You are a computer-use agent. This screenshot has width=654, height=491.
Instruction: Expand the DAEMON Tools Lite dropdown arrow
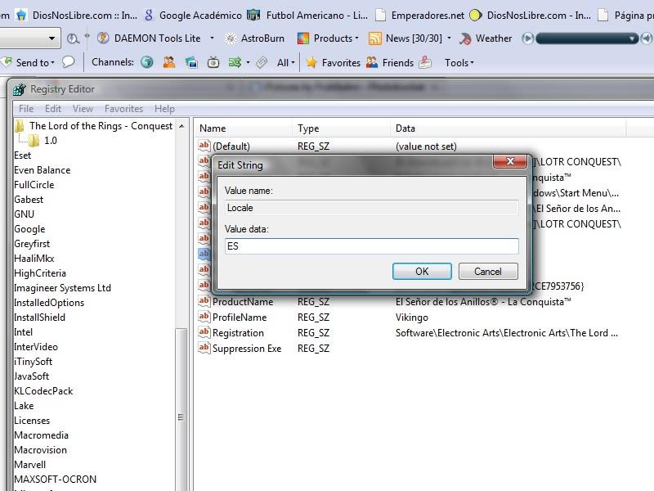click(x=212, y=38)
